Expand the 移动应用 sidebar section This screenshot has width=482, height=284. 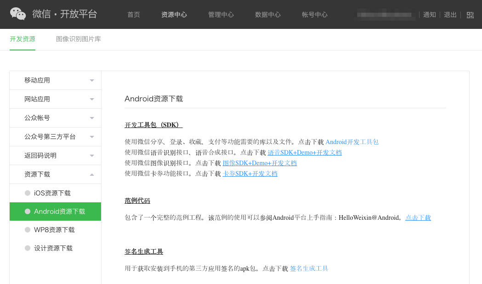click(x=55, y=80)
